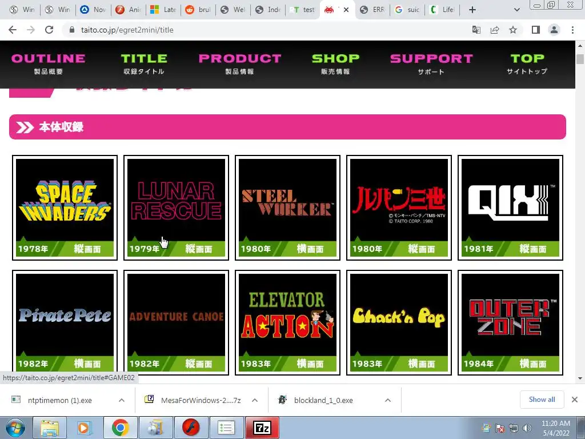
Task: Click the share page icon
Action: [495, 30]
